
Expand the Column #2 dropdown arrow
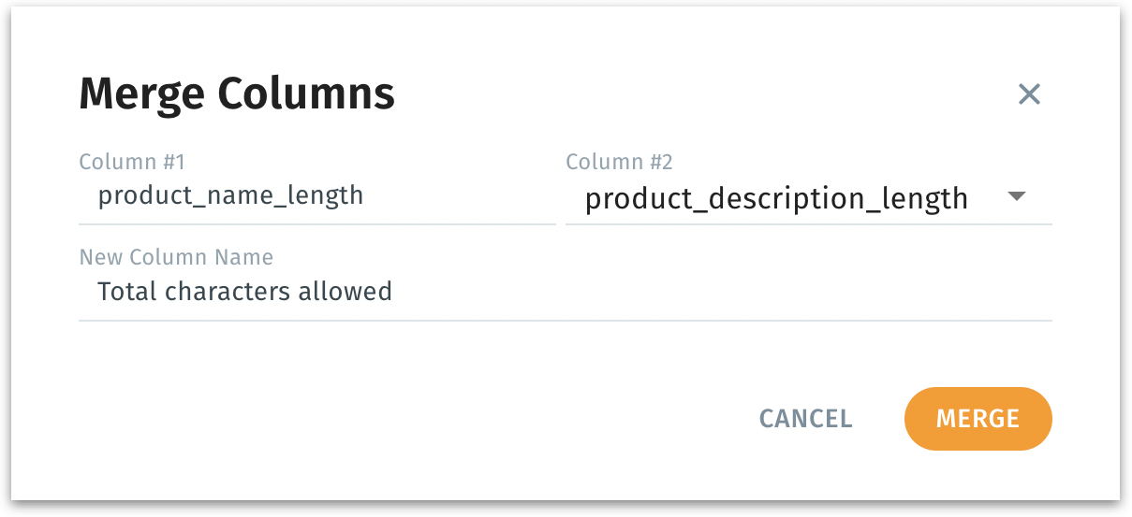(1017, 196)
